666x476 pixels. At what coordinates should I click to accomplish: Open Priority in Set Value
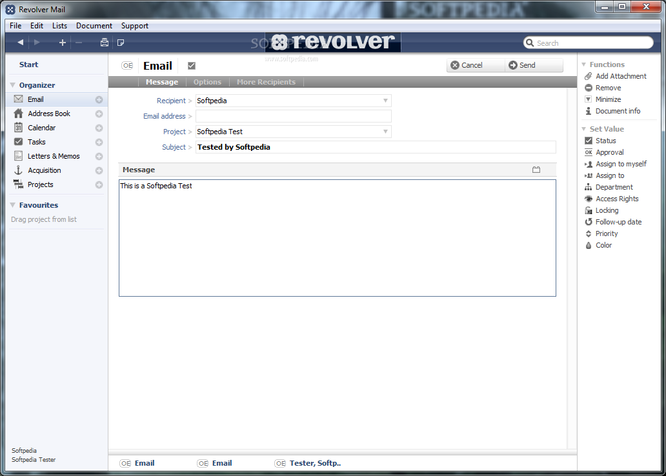[x=601, y=233]
